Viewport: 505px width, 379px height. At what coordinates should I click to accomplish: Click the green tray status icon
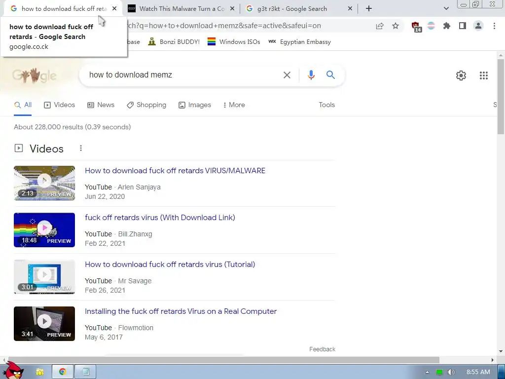(x=439, y=372)
